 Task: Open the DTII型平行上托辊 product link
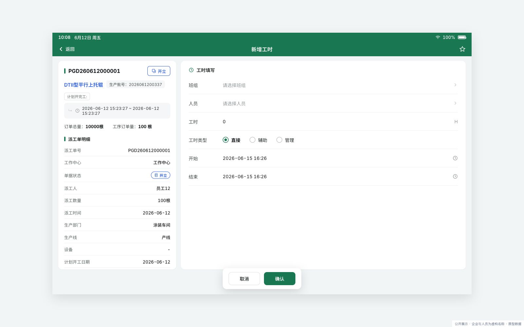(84, 85)
